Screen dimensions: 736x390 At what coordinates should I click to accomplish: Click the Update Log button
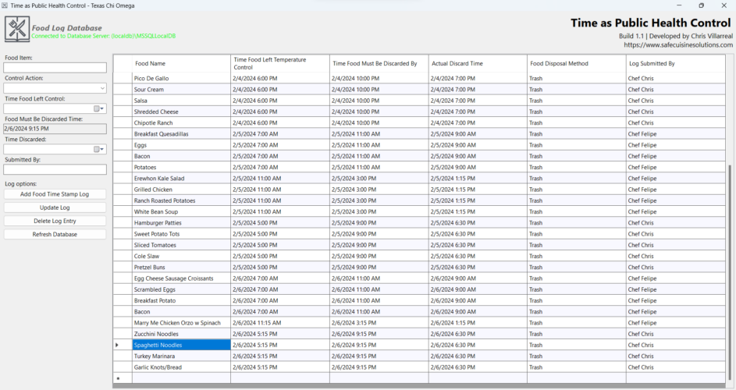pos(55,207)
